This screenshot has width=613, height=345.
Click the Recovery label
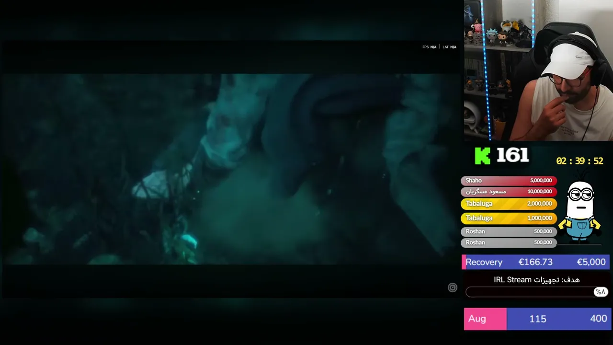coord(484,262)
